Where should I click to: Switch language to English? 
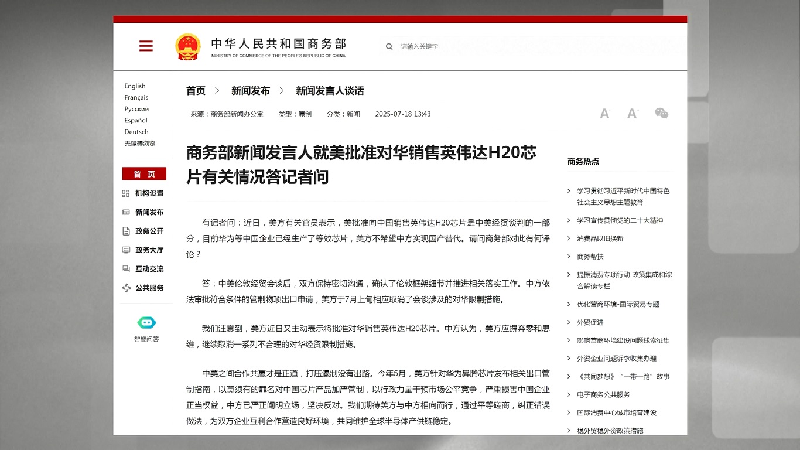(x=135, y=86)
